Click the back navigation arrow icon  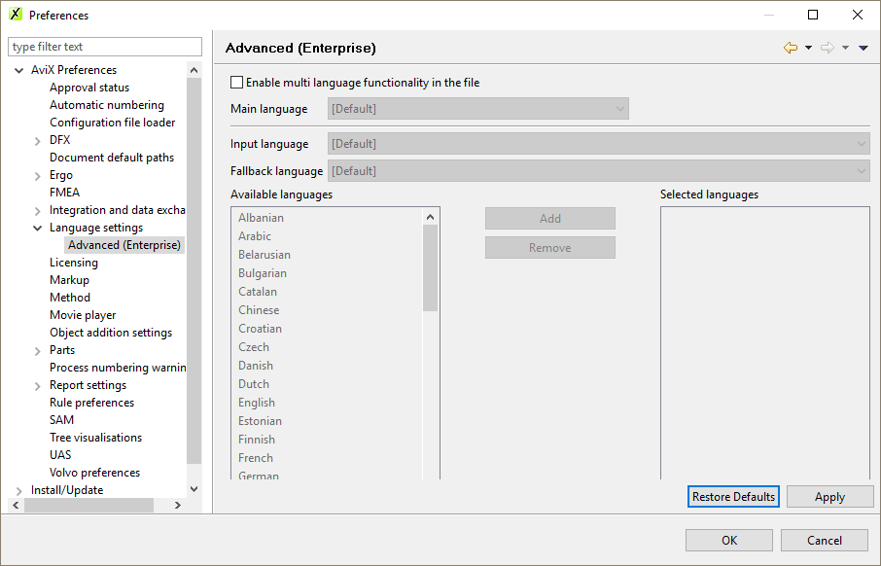coord(790,48)
